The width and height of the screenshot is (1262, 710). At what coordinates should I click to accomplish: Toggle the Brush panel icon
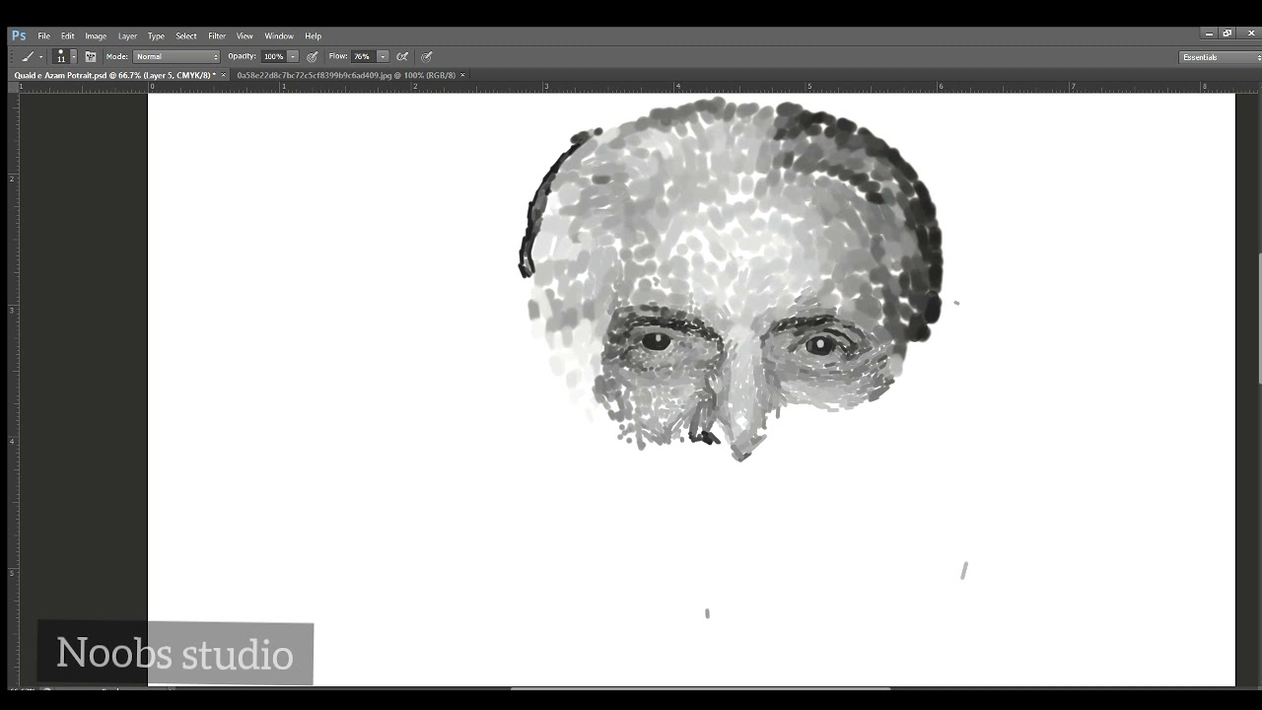(x=91, y=56)
